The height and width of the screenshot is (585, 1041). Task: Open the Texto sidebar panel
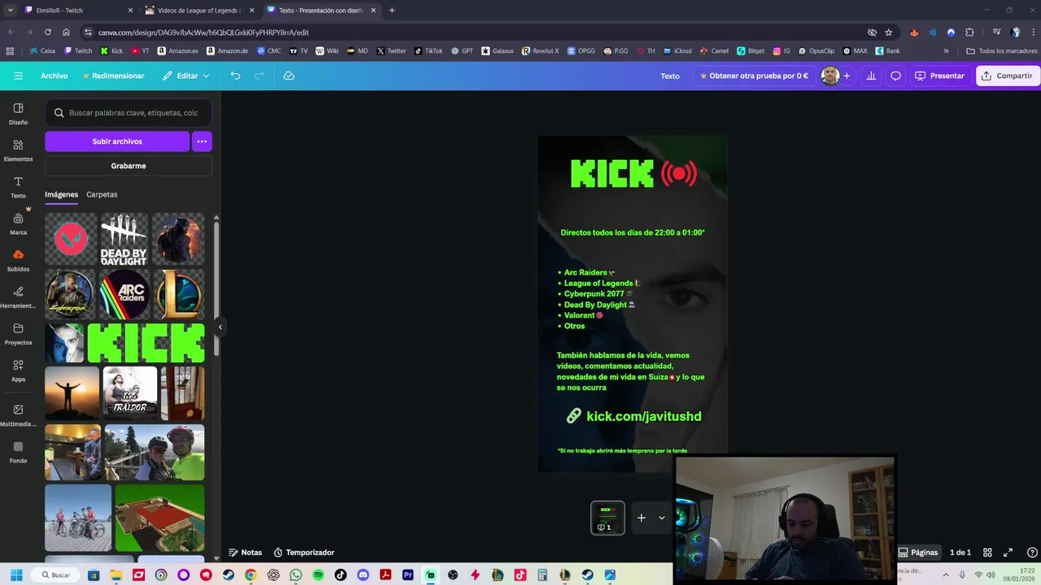(18, 187)
